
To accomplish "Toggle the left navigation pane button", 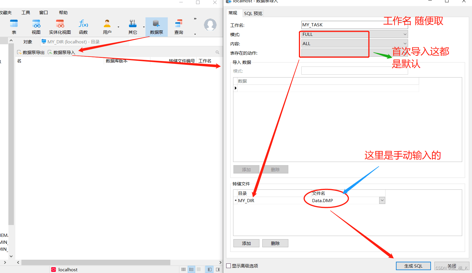I will click(209, 270).
